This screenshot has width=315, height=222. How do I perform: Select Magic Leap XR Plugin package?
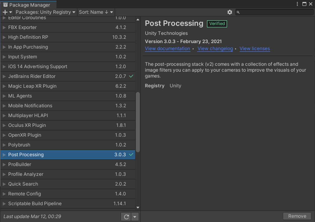[68, 86]
